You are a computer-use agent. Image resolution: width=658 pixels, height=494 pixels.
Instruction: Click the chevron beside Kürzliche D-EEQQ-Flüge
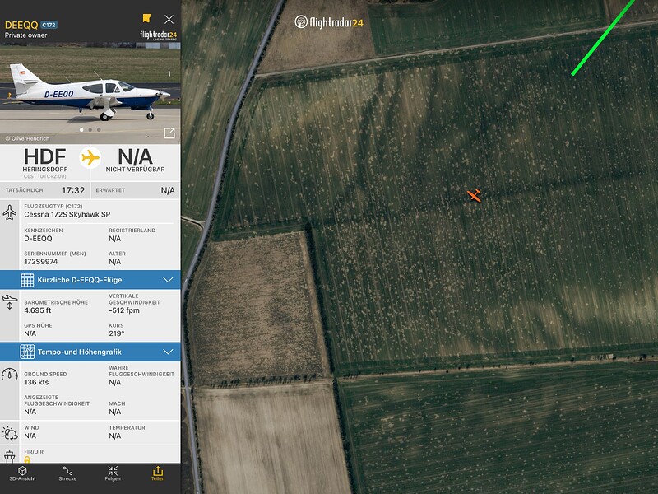click(168, 280)
